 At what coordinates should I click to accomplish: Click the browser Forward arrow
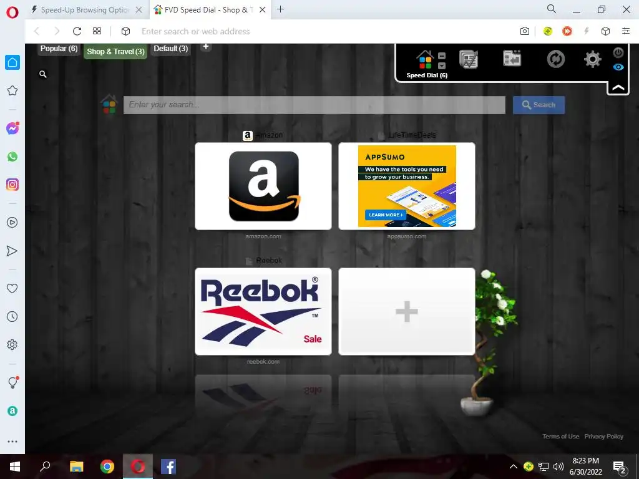point(57,31)
